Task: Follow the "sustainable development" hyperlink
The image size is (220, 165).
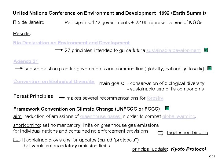Action: 174,50
